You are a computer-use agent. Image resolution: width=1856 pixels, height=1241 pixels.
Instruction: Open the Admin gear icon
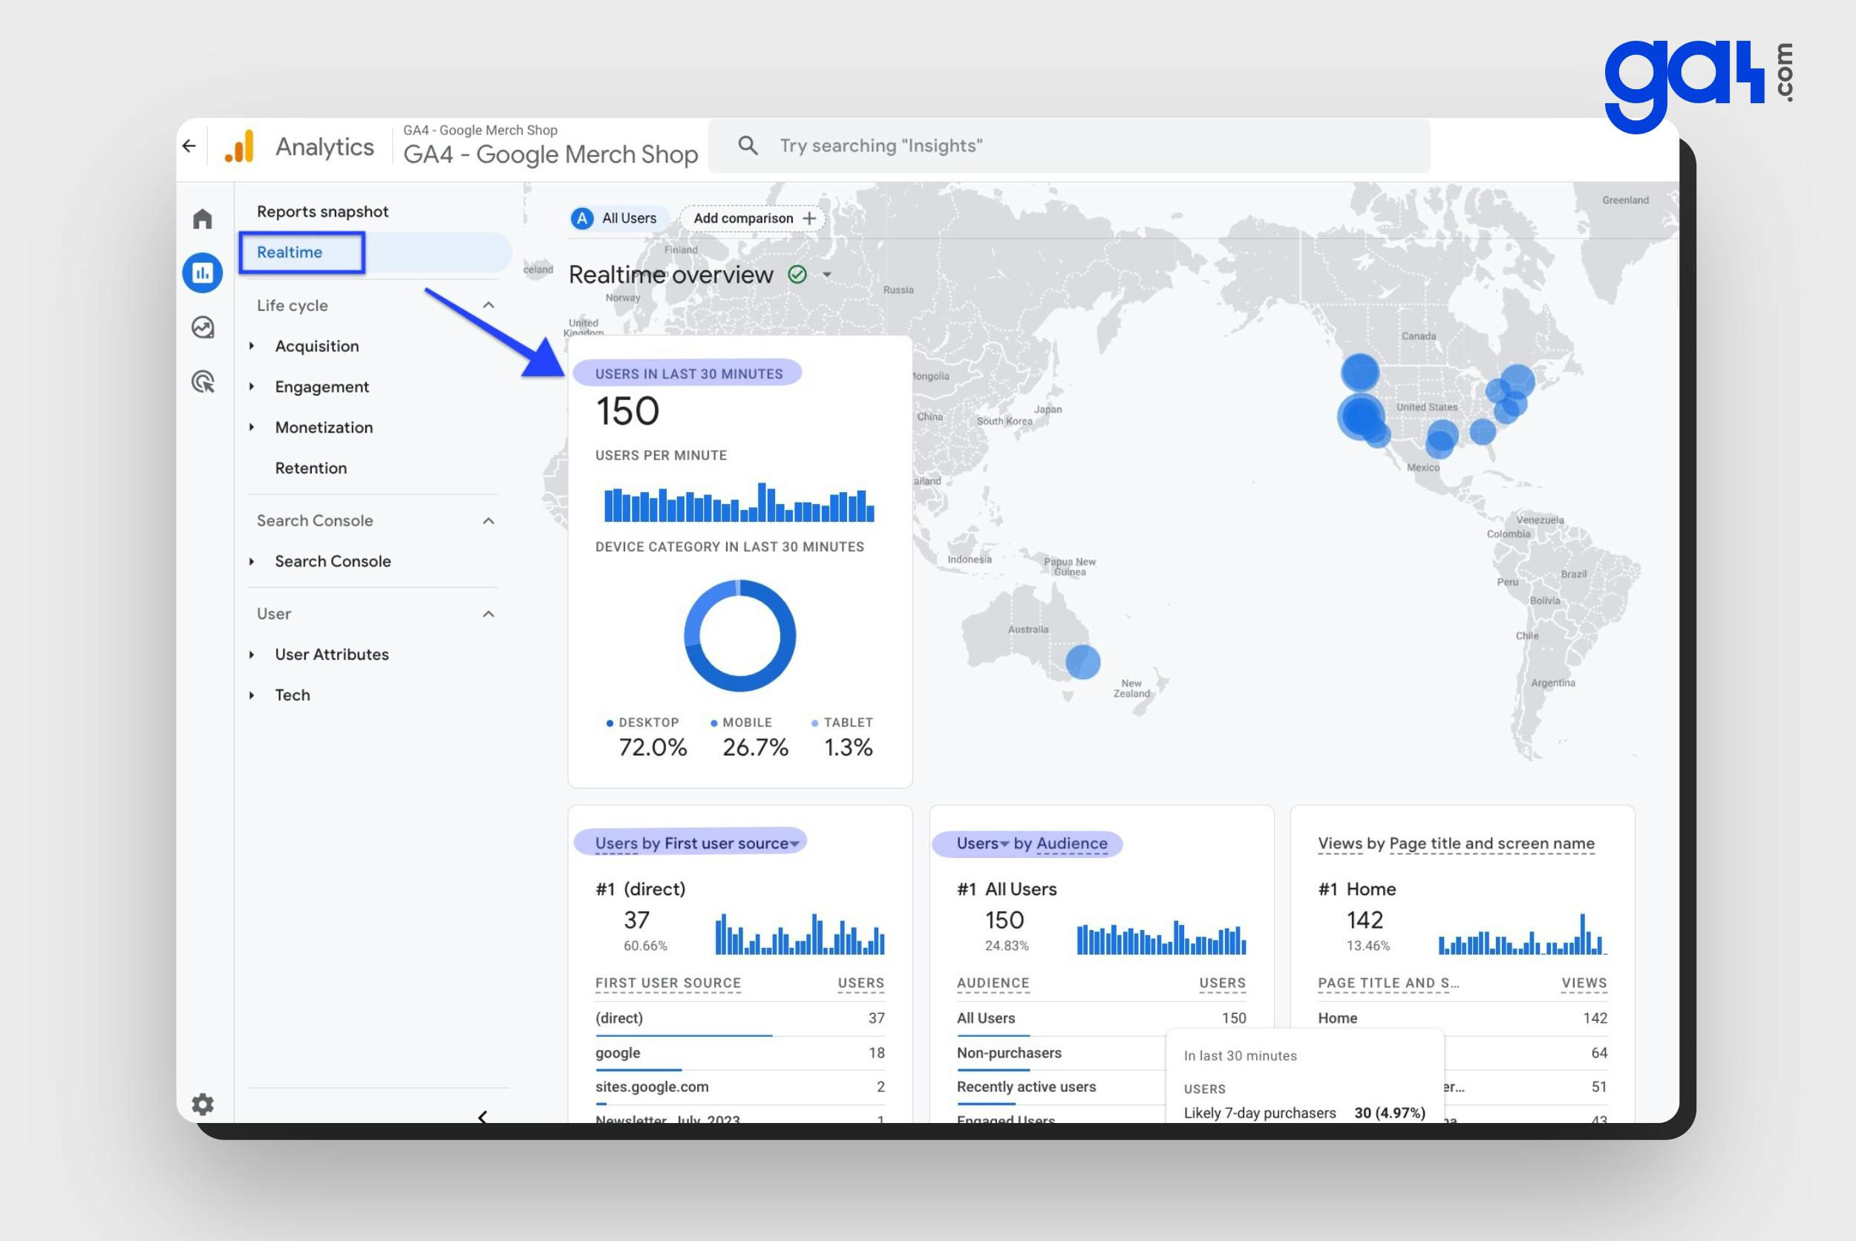(x=203, y=1103)
